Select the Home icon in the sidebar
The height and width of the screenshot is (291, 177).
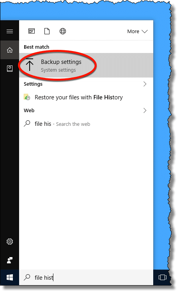(x=10, y=50)
